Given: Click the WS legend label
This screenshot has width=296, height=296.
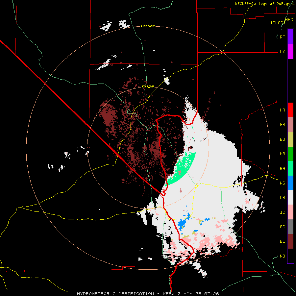Looking at the screenshot, I should (x=283, y=183).
